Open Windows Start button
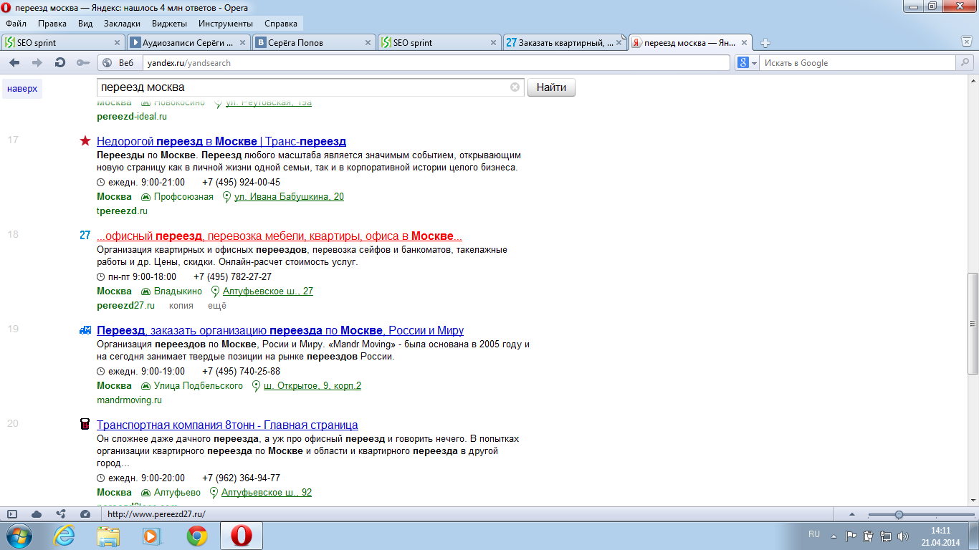This screenshot has width=979, height=550. [19, 535]
